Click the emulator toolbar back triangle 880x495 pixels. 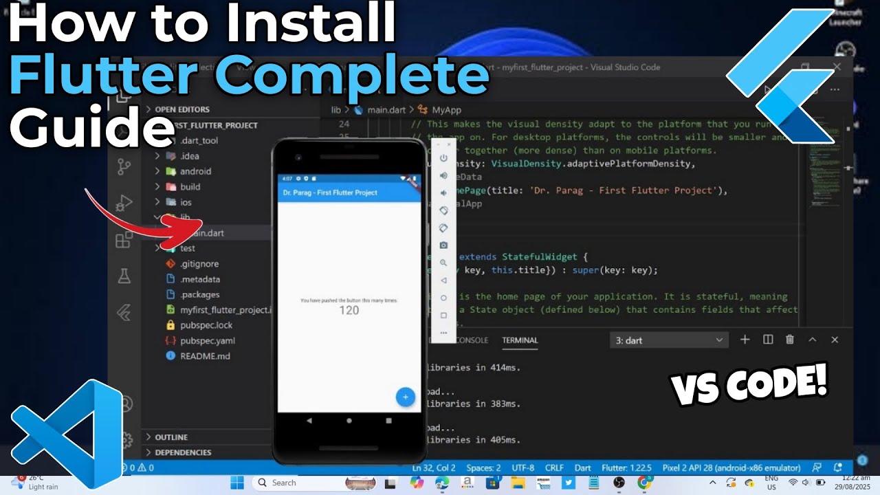[x=443, y=280]
